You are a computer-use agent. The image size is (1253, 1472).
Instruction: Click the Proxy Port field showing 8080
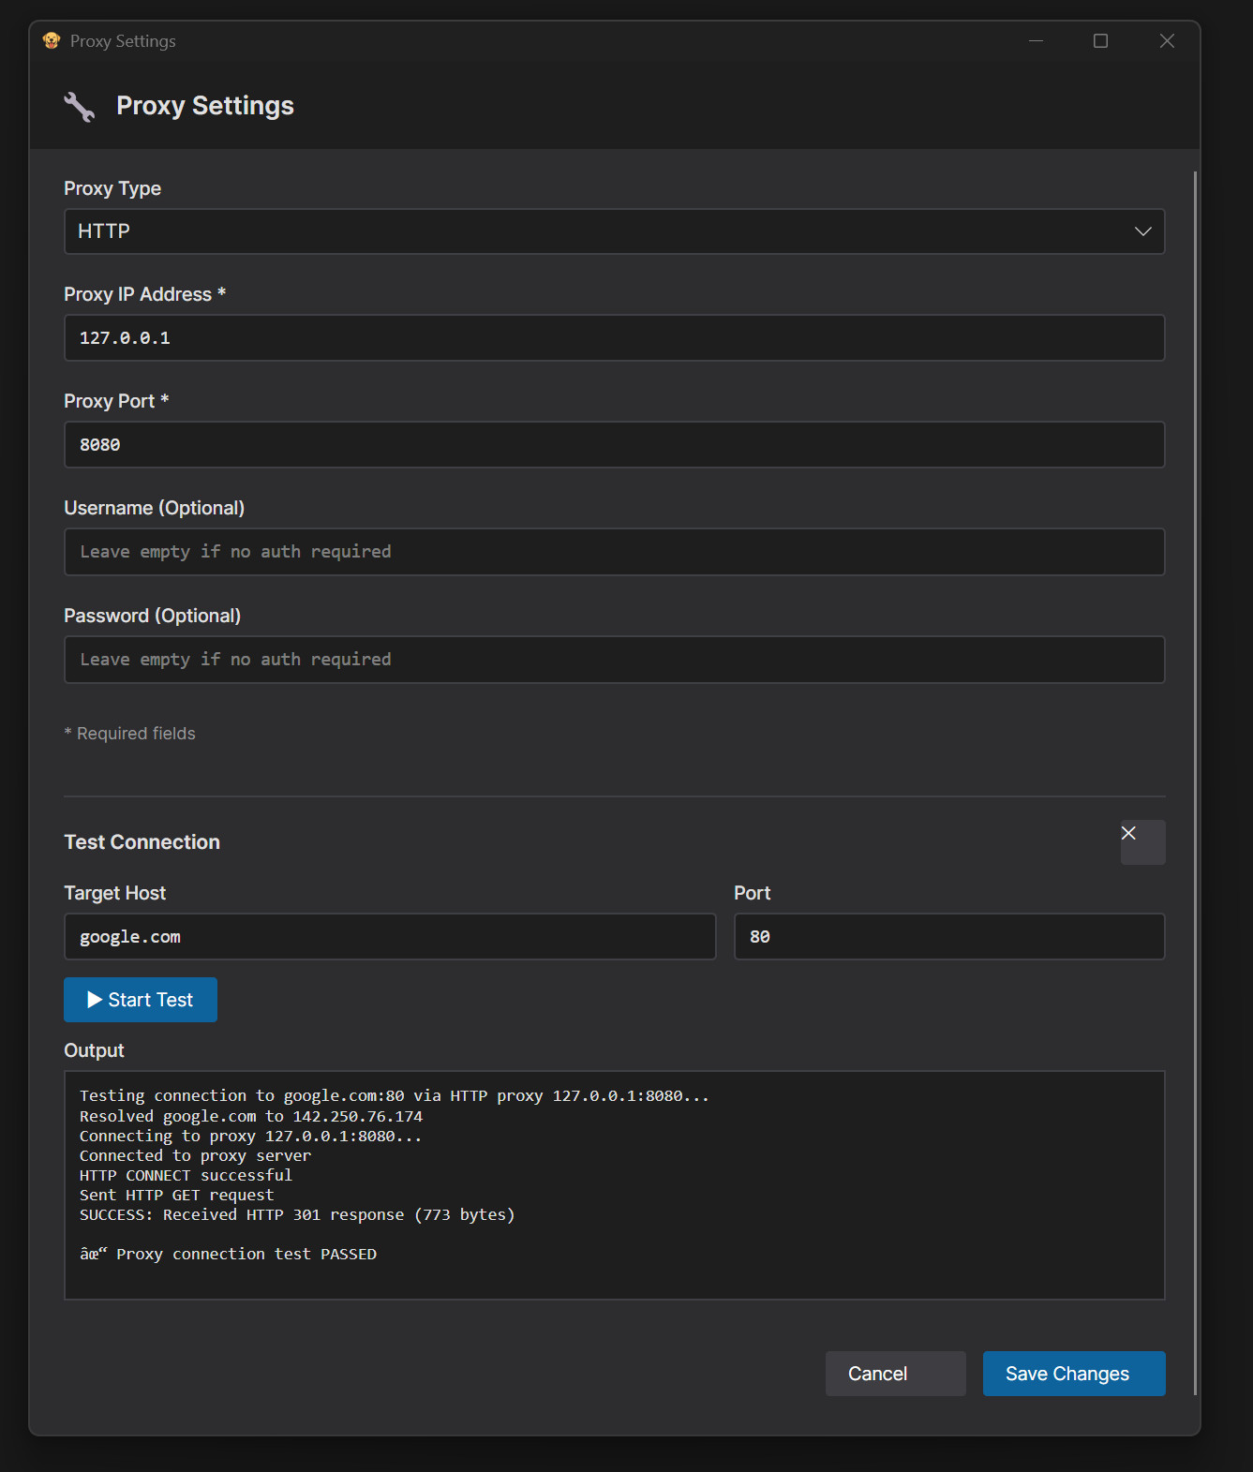(x=614, y=445)
